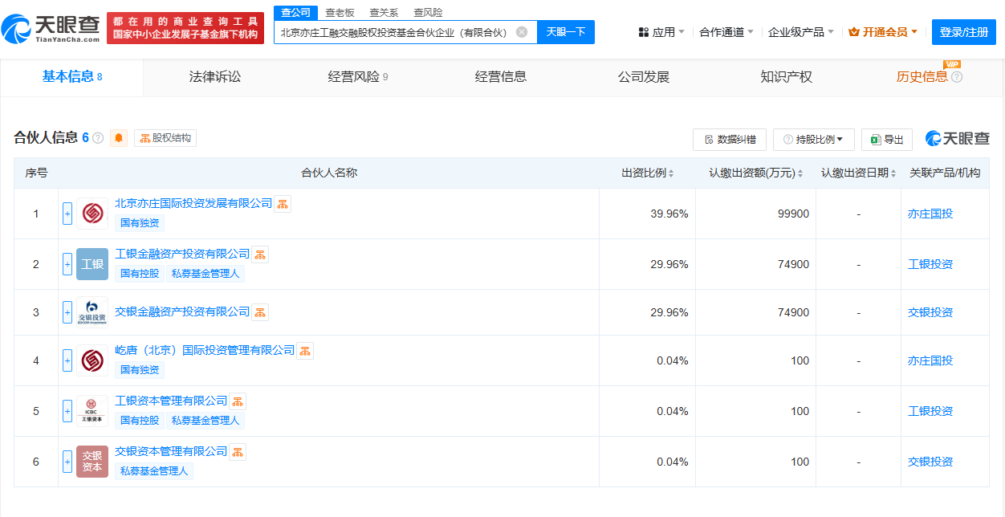Open the 合作通道 dropdown menu
The width and height of the screenshot is (1005, 517).
(x=726, y=32)
